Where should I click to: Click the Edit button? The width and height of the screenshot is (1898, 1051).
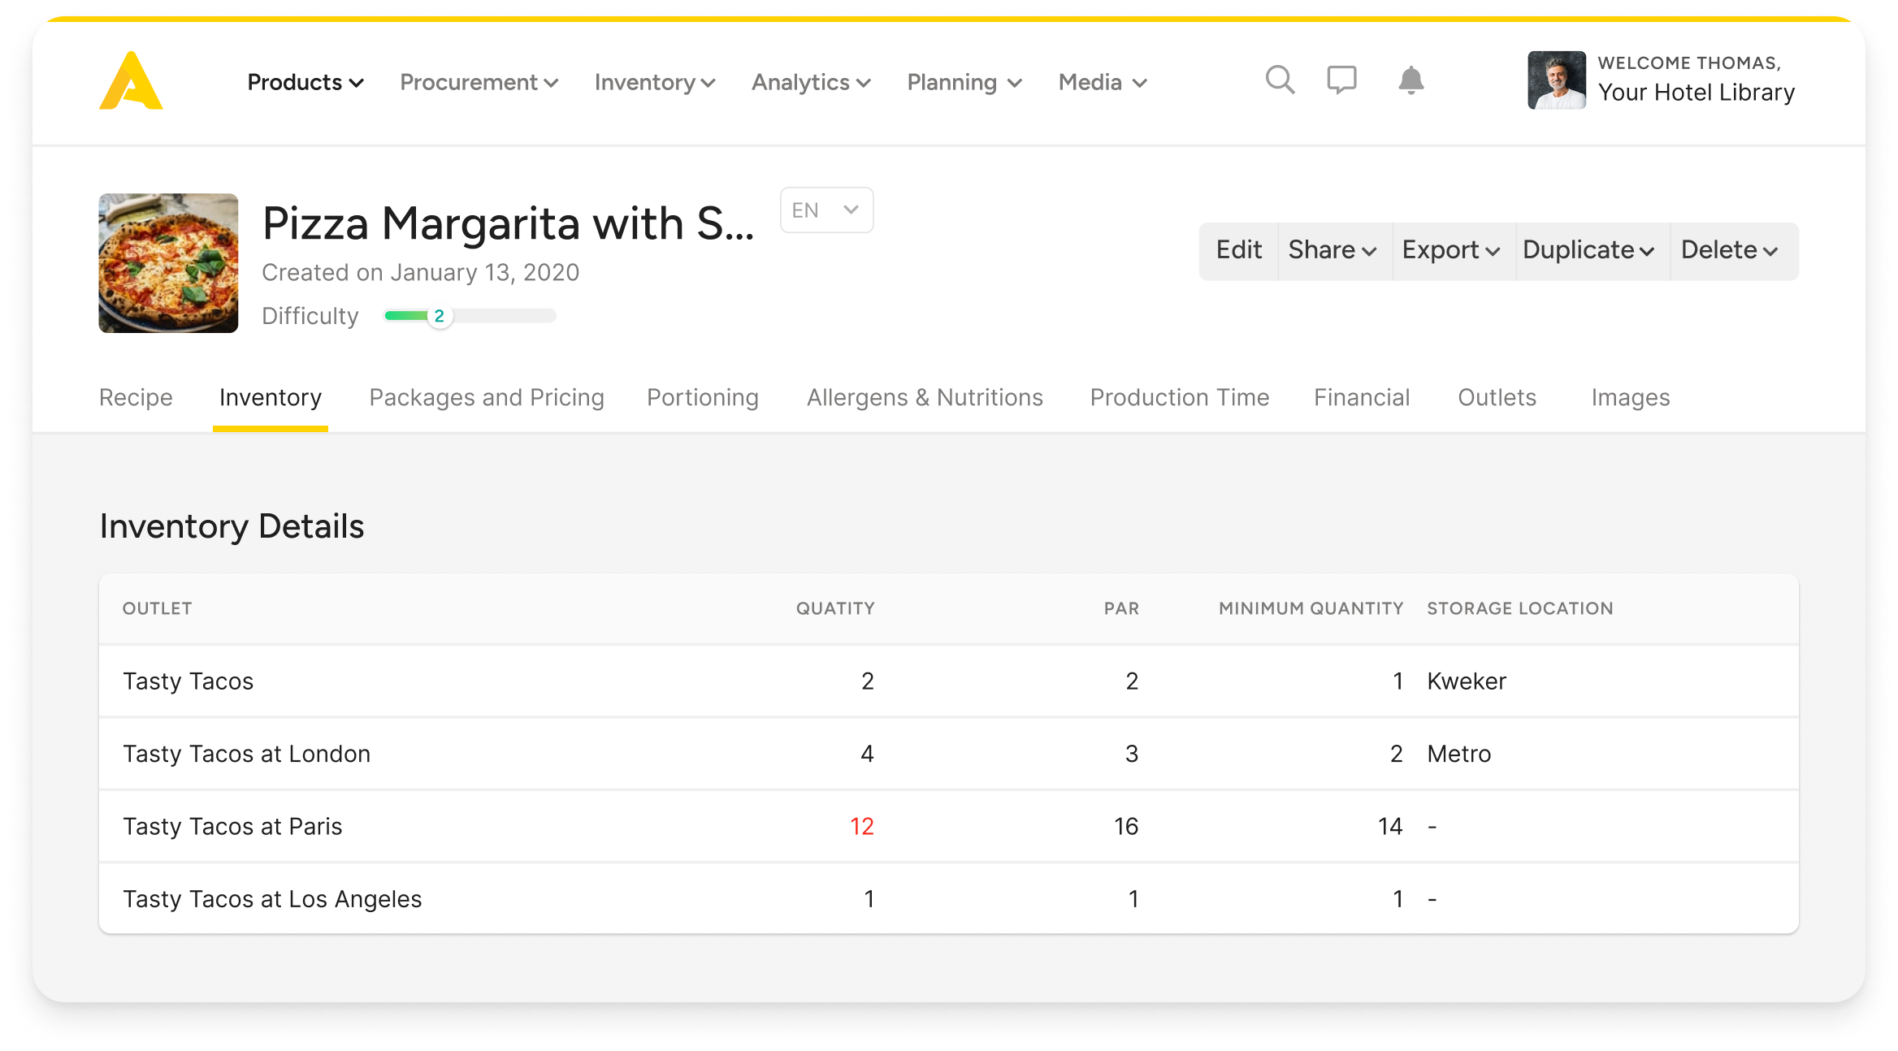1238,250
